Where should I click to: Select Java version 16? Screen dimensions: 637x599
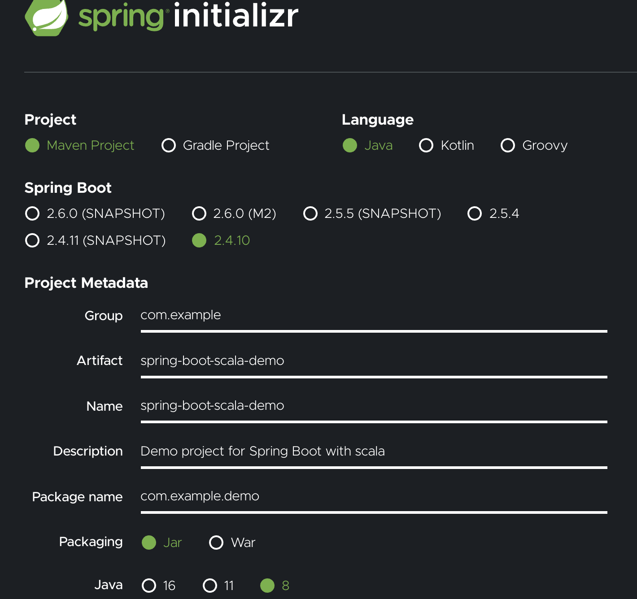149,586
